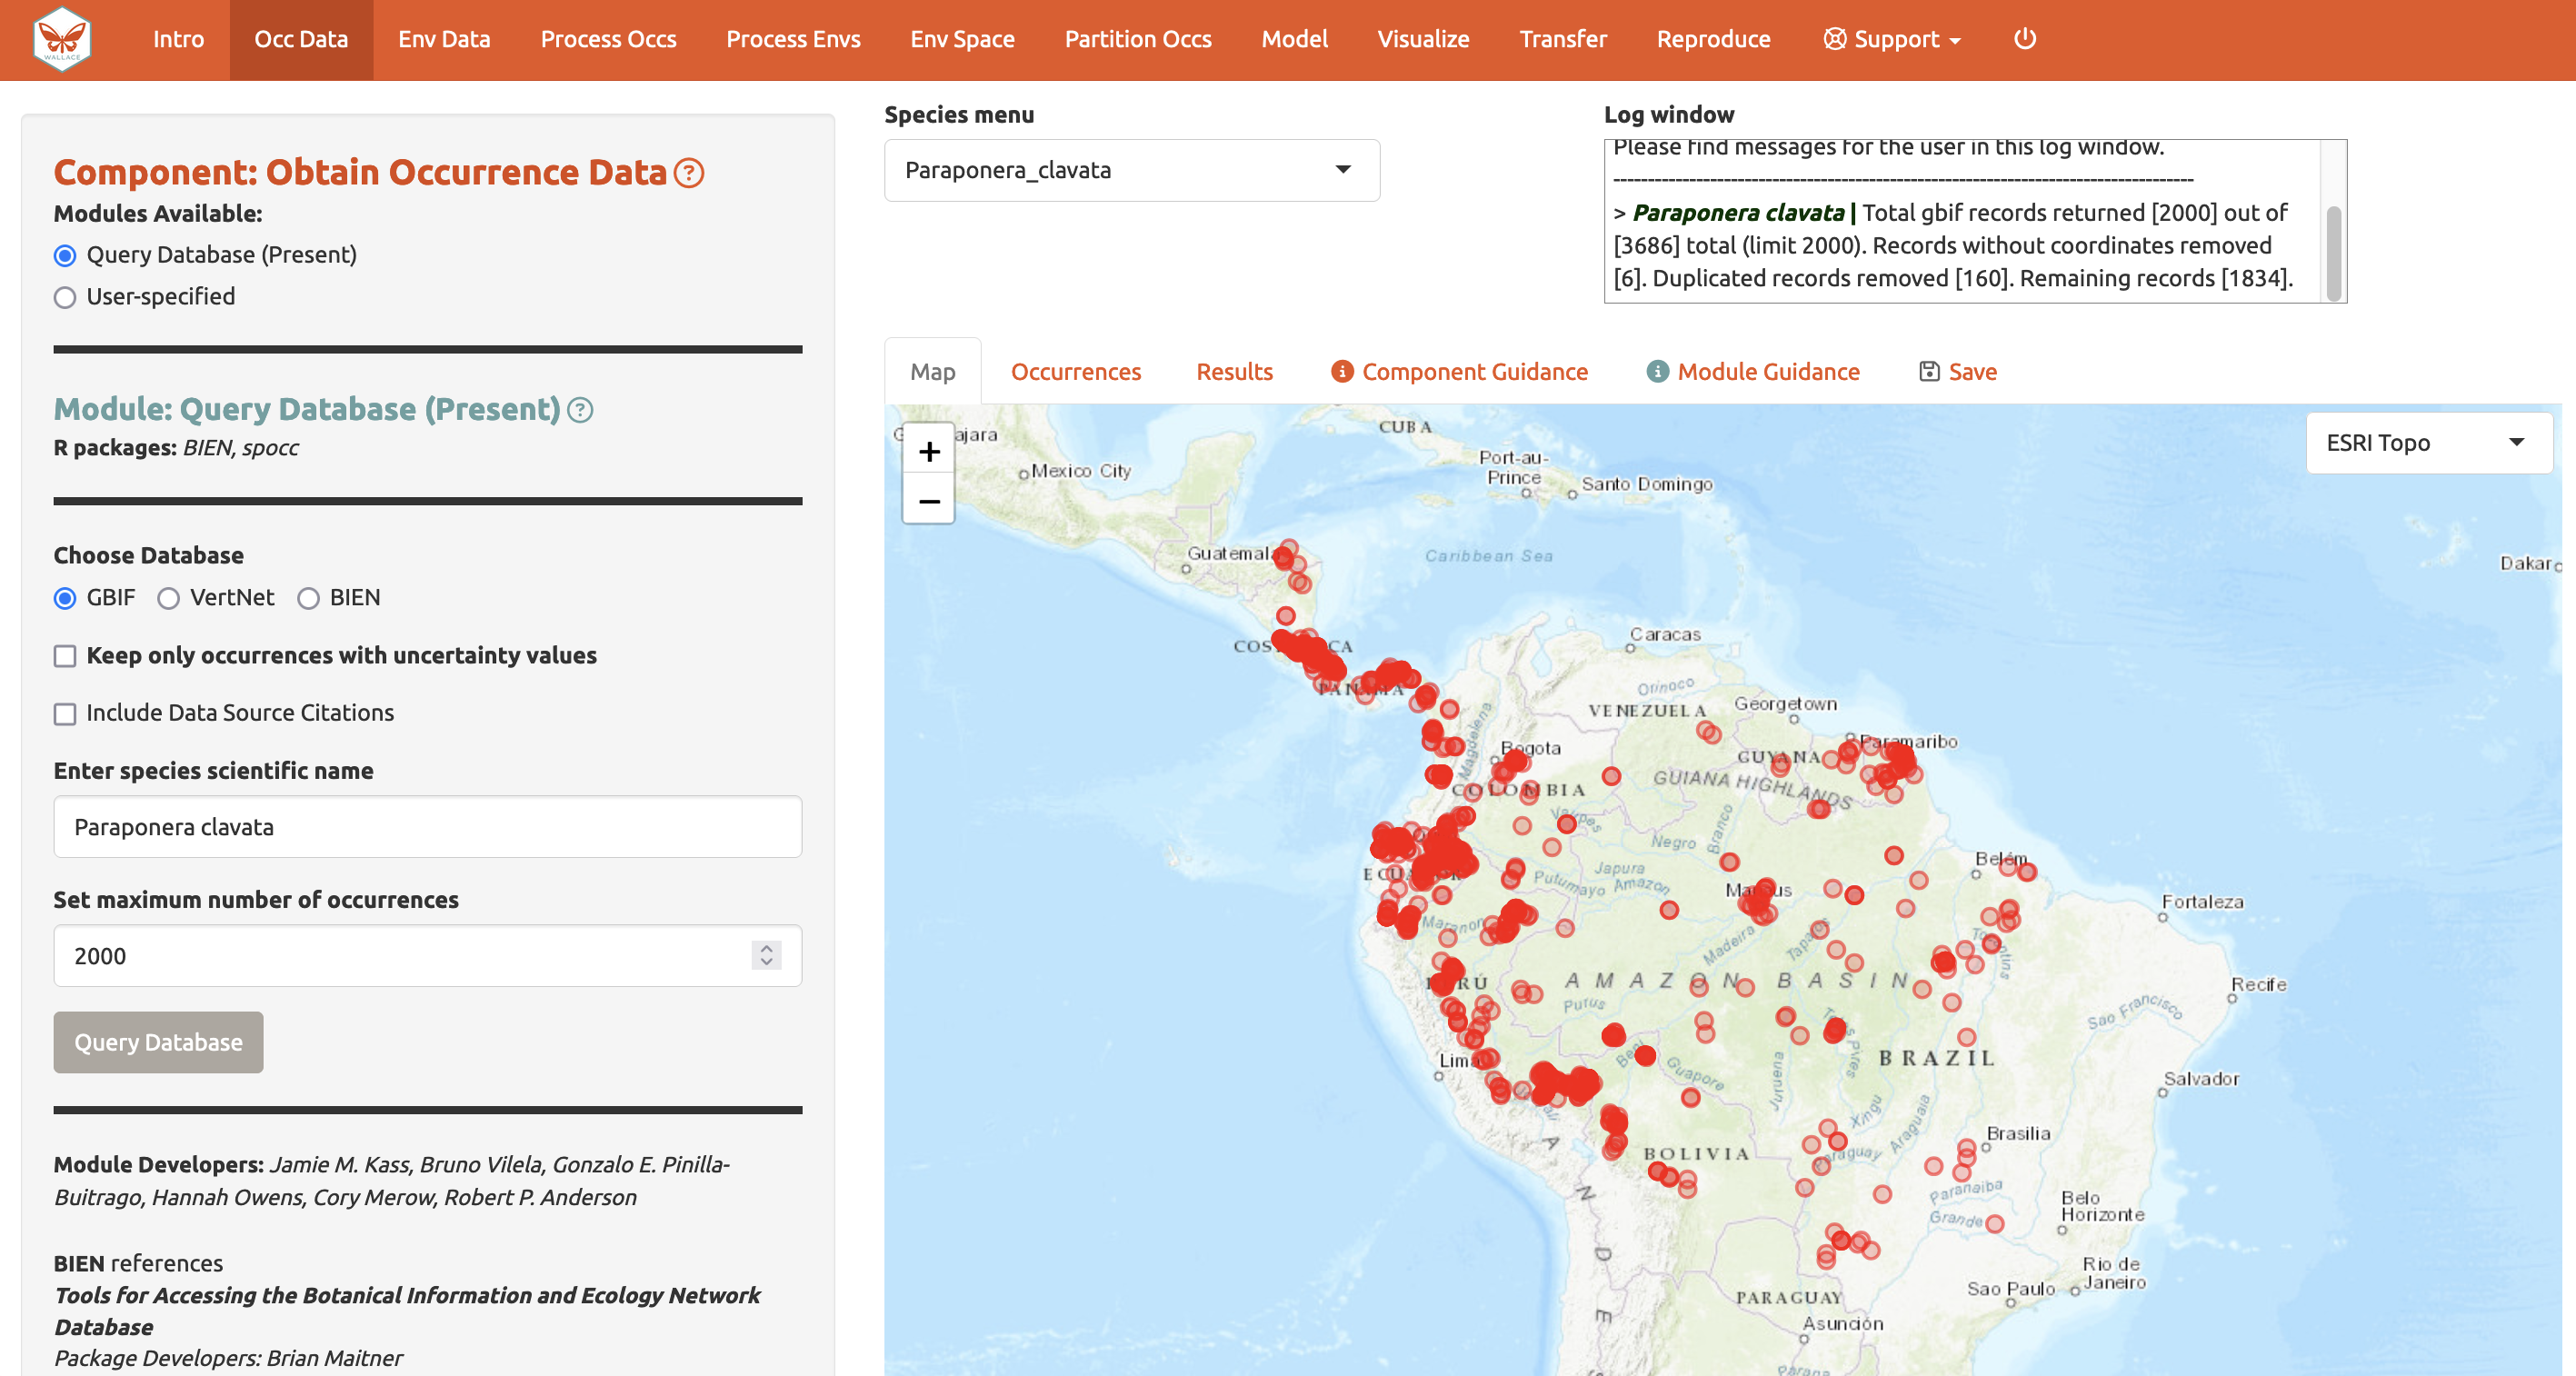The width and height of the screenshot is (2576, 1376).
Task: Expand the Support menu
Action: [x=1890, y=40]
